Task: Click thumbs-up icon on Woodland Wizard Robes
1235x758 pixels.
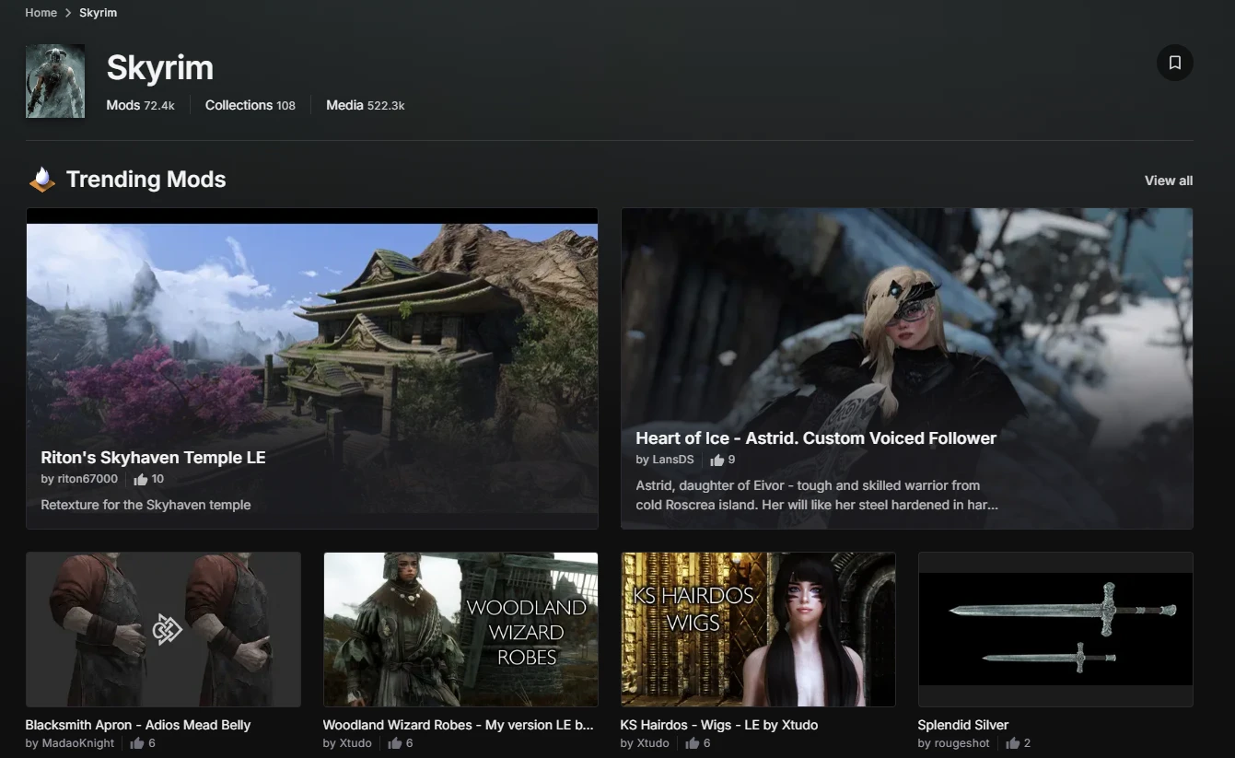Action: coord(394,743)
